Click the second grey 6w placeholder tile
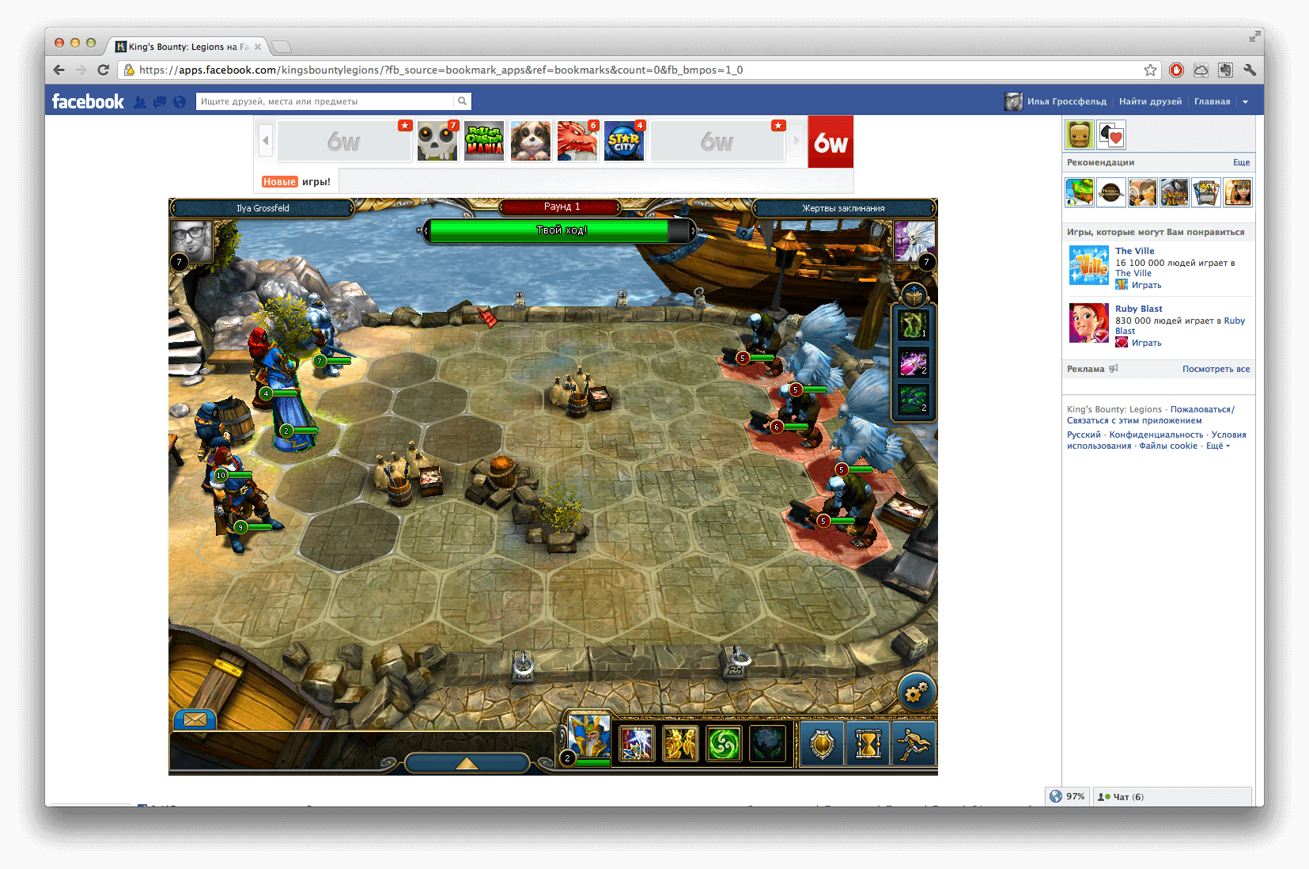The width and height of the screenshot is (1309, 869). point(717,141)
